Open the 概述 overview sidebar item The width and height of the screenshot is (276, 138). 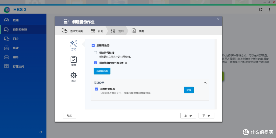click(23, 20)
